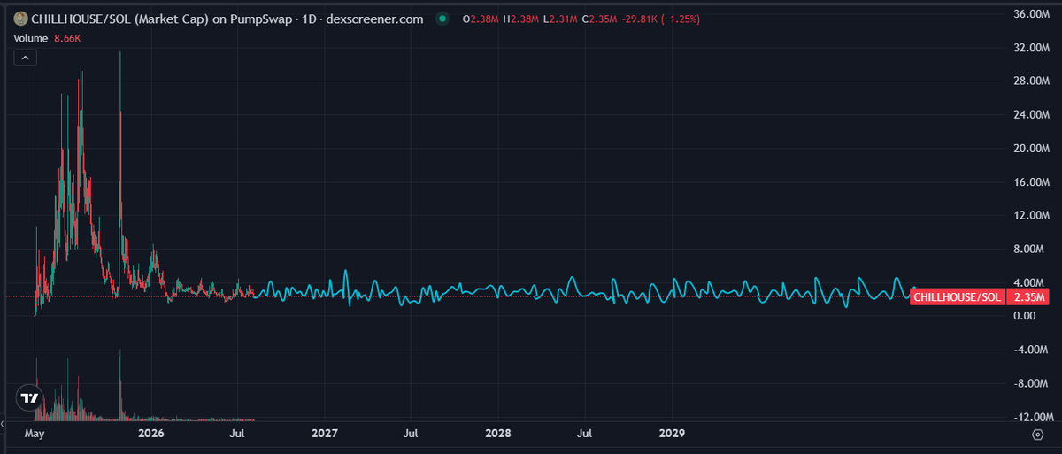This screenshot has width=1062, height=454.
Task: Click the -4.00M price axis label
Action: (x=1032, y=350)
